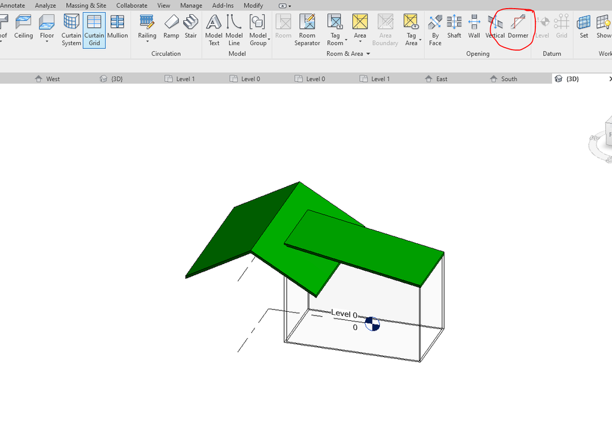Select the Stair tool
612x442 pixels.
pos(191,26)
